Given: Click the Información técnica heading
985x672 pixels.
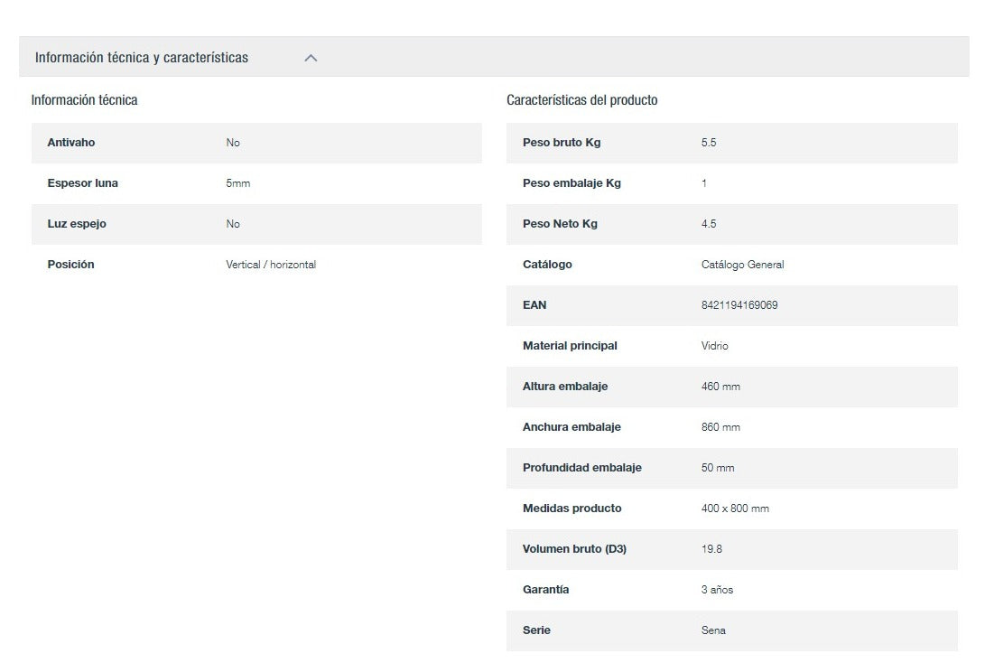Looking at the screenshot, I should [x=84, y=100].
